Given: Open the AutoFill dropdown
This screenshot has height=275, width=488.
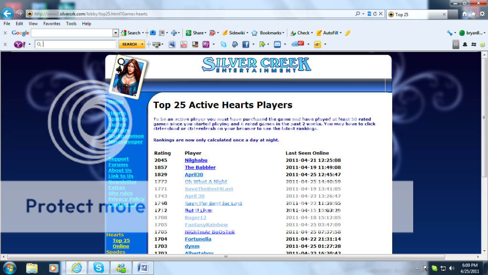Looking at the screenshot, I should pyautogui.click(x=340, y=33).
